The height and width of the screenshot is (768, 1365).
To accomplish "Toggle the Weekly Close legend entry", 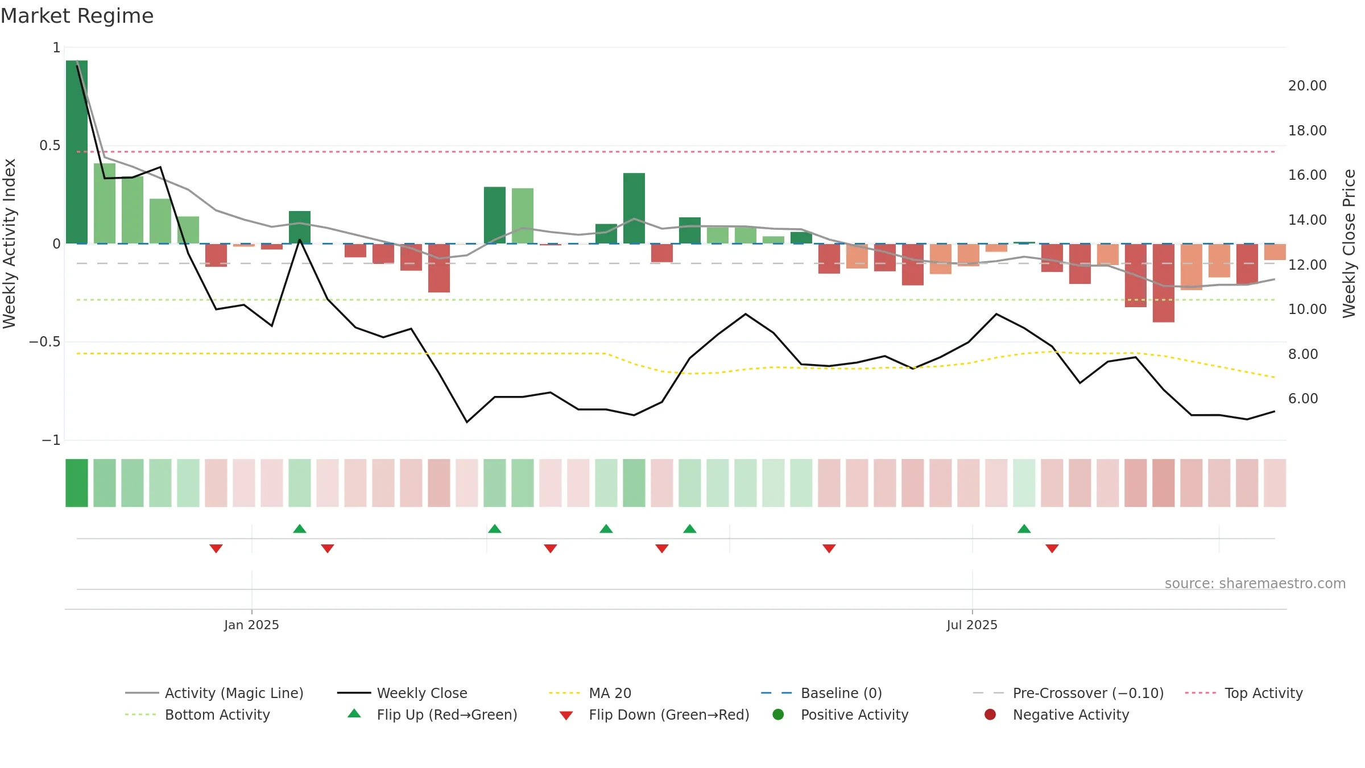I will 402,693.
